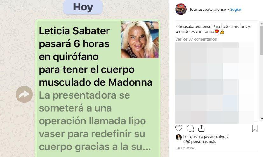Show the 490 personas más likers
This screenshot has height=157, width=263.
(x=200, y=142)
